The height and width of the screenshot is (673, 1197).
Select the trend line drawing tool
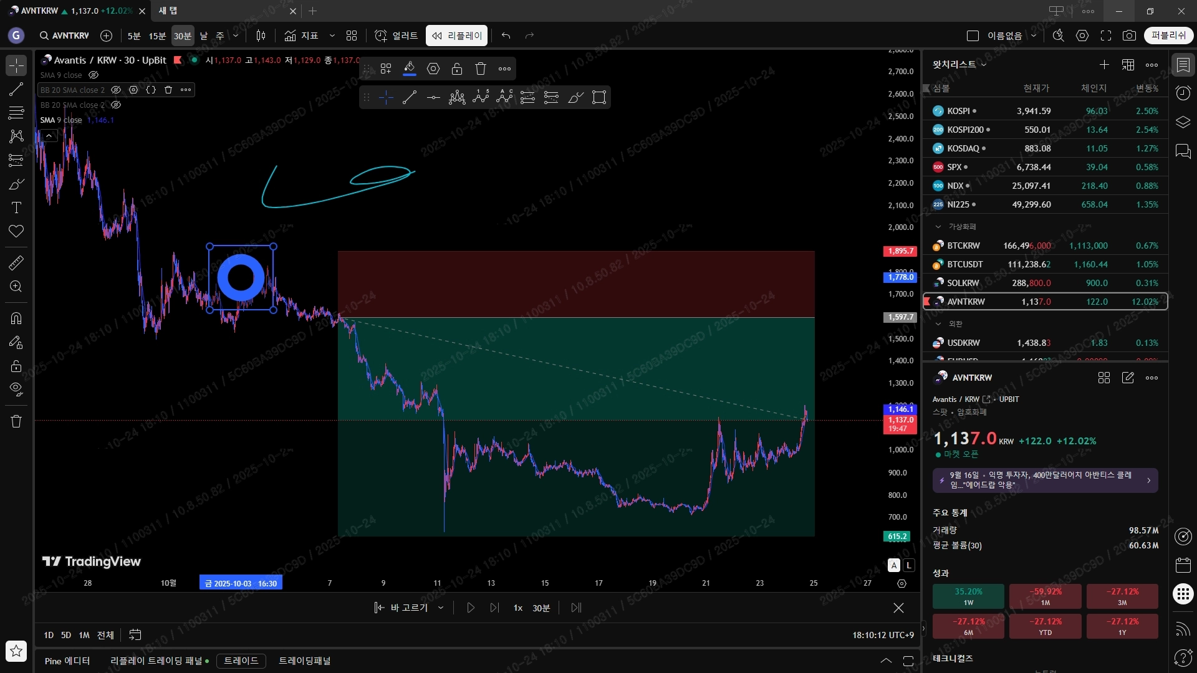click(16, 89)
